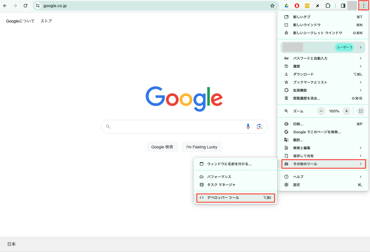
Task: Click the grey profile avatar in toolbar
Action: coord(352,6)
